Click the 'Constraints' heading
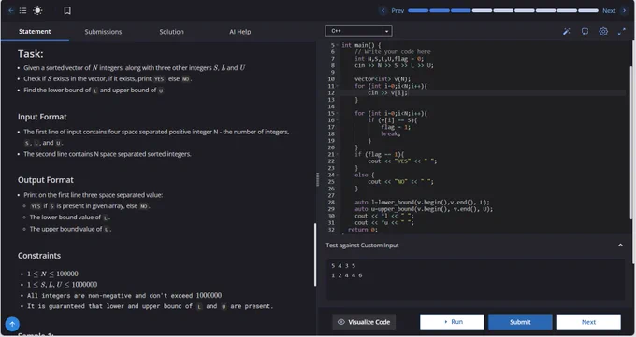Image resolution: width=636 pixels, height=337 pixels. (39, 256)
